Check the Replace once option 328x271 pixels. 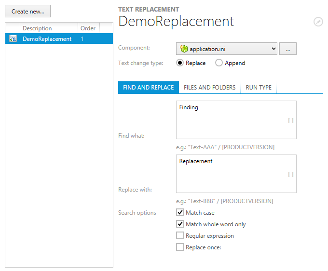point(180,247)
